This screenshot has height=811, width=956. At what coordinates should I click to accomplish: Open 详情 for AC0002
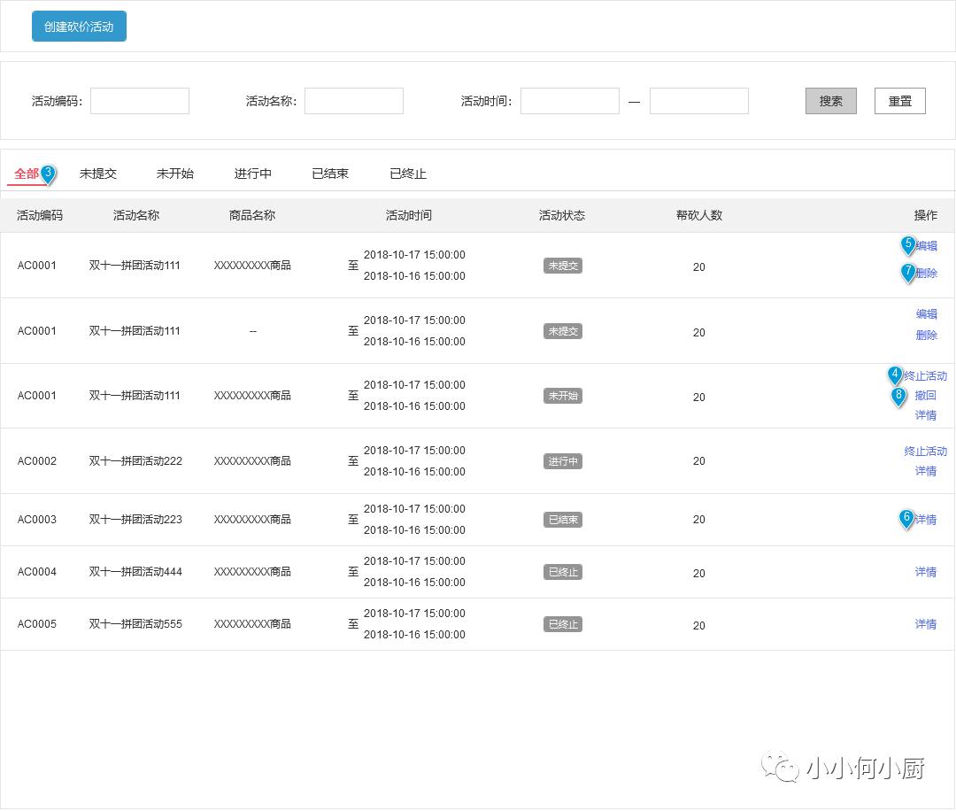[926, 471]
